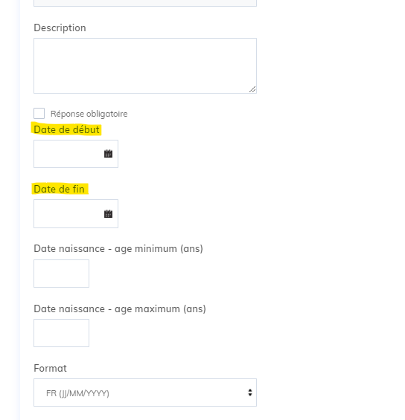
Task: Click inside the Date de début field
Action: (76, 154)
